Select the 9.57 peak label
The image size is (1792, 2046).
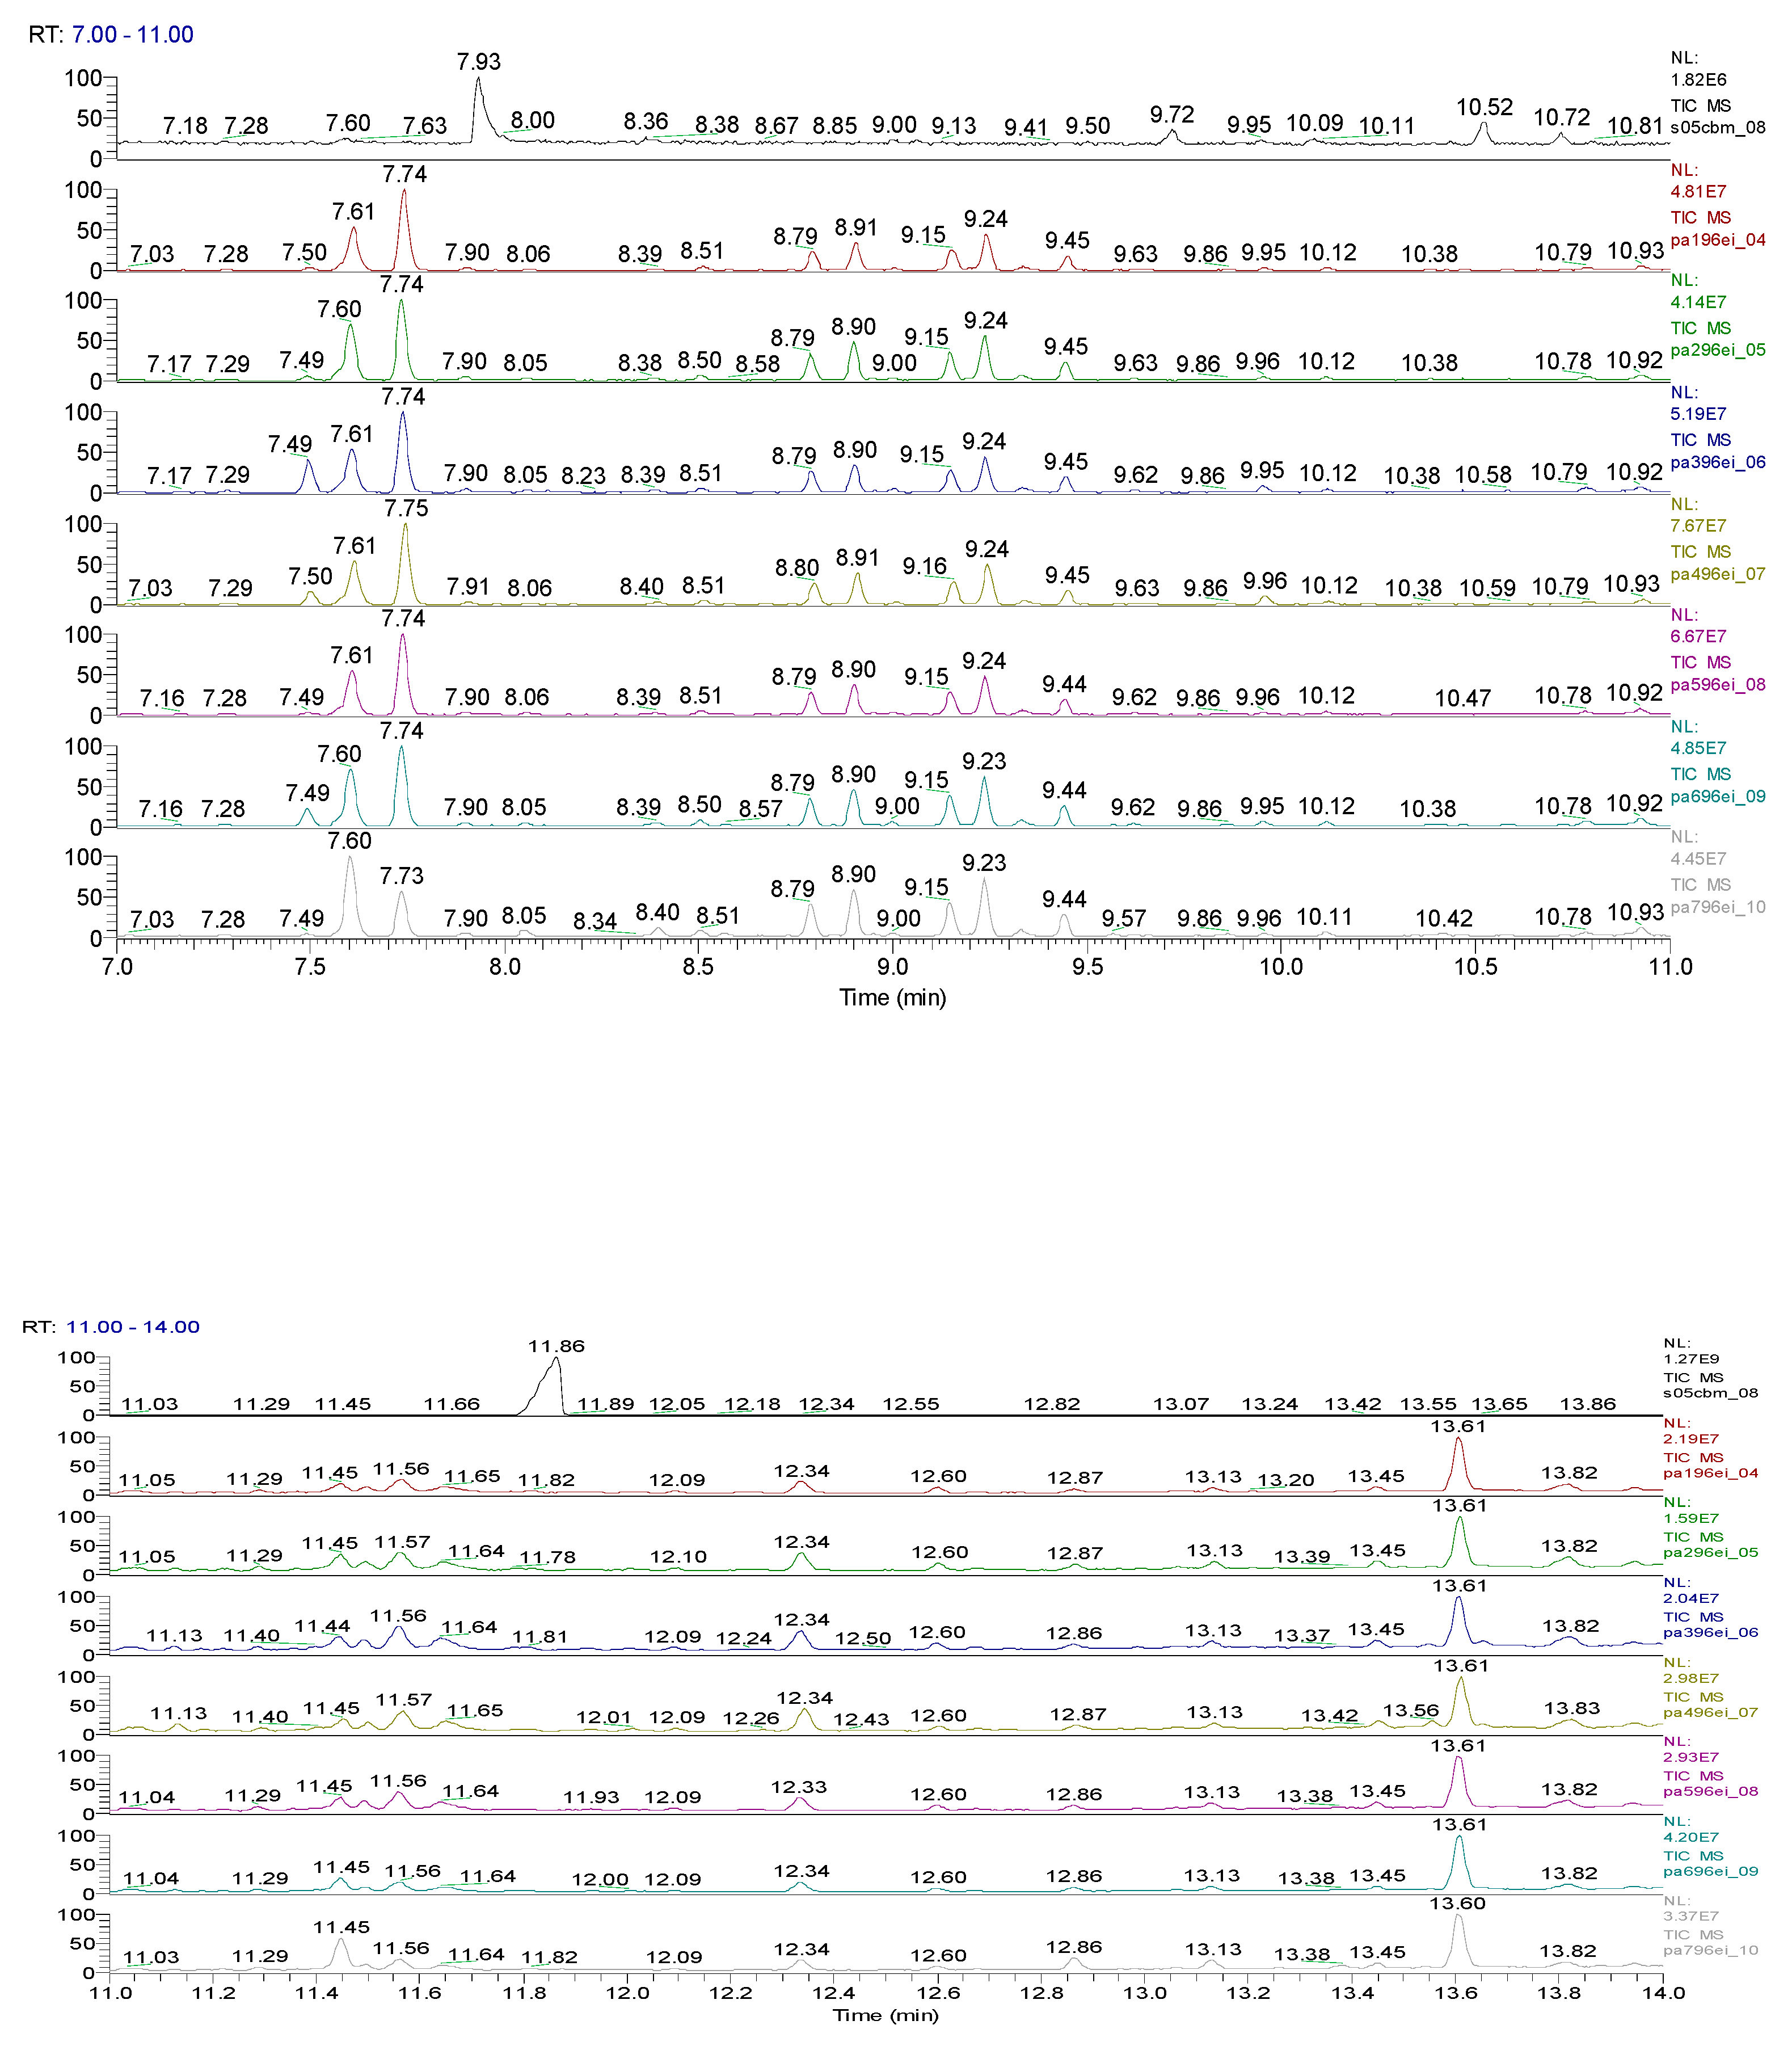pos(1124,919)
